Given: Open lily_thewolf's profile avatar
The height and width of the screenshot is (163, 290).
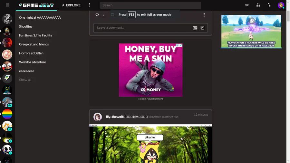Looking at the screenshot, I should coord(97,117).
